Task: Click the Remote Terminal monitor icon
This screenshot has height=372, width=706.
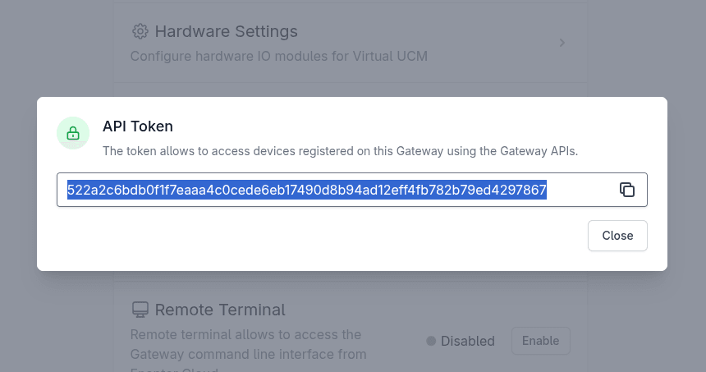Action: point(140,310)
